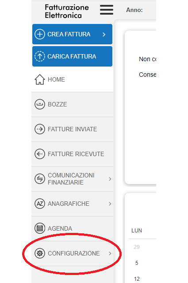This screenshot has height=283, width=188.
Task: Click the Carica Fattura button
Action: pos(72,56)
